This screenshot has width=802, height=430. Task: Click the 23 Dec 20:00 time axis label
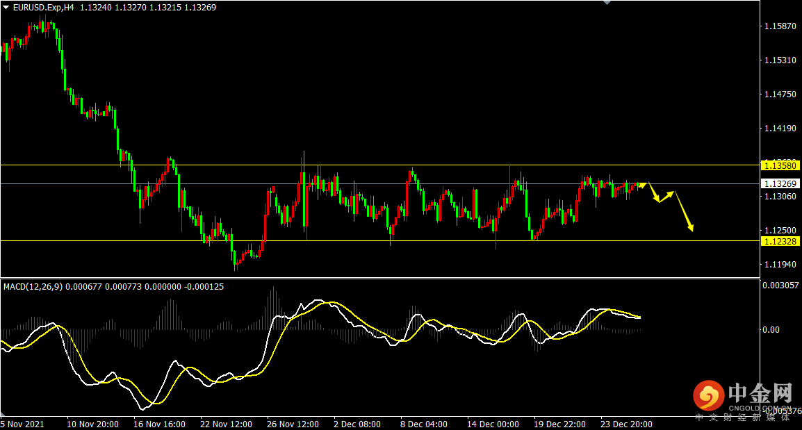click(x=626, y=424)
